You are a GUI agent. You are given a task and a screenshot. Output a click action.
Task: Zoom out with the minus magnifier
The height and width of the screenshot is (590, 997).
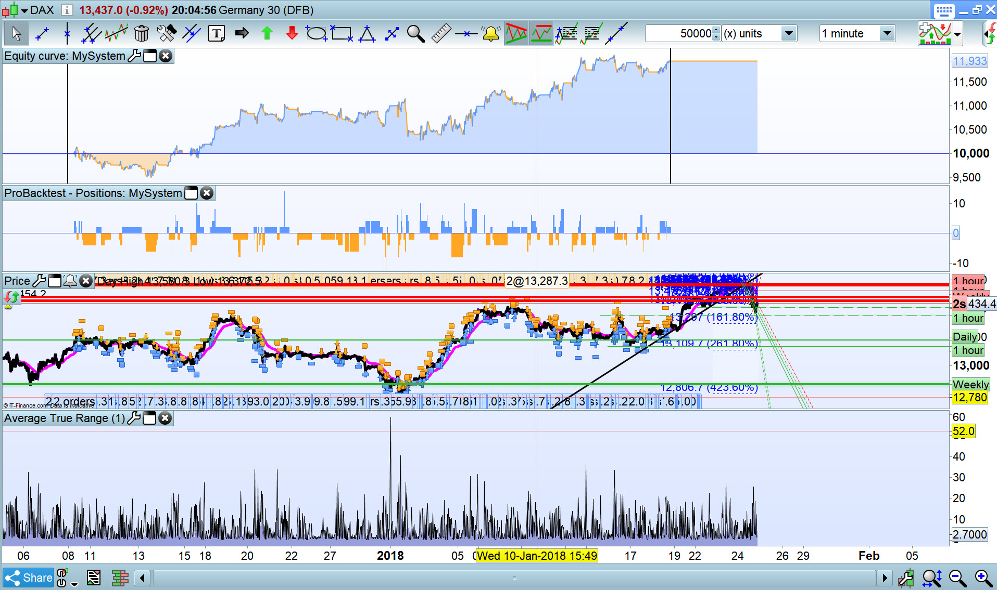coord(957,578)
